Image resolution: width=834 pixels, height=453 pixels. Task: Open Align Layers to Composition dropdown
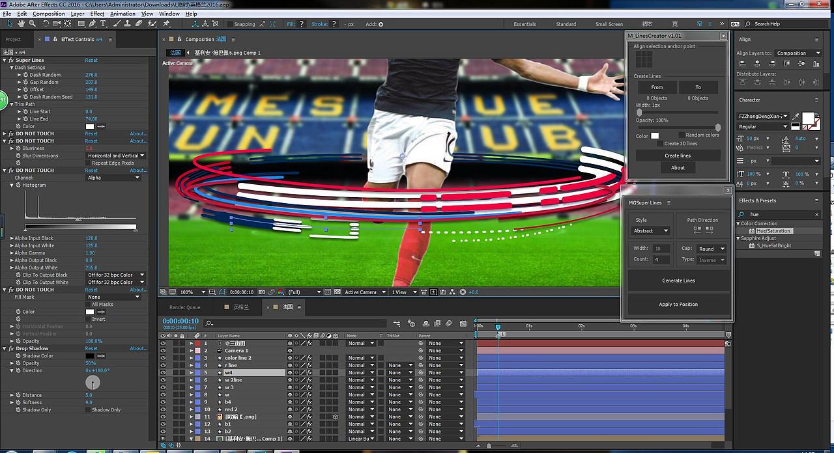[799, 53]
